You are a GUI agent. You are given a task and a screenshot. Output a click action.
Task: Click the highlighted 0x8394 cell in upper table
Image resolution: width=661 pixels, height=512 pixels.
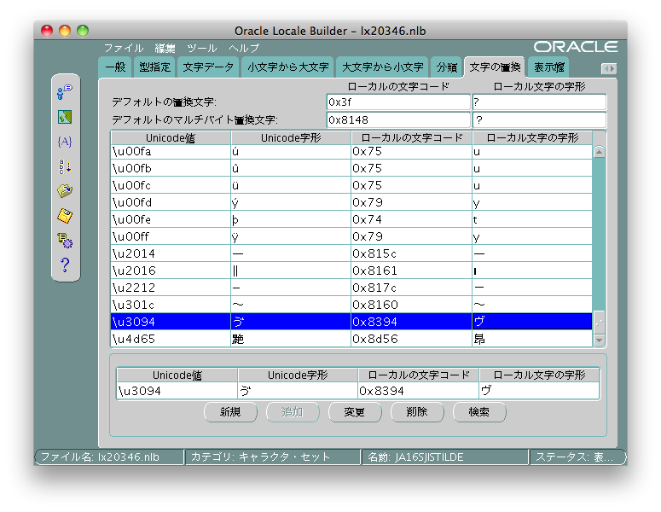pyautogui.click(x=411, y=322)
